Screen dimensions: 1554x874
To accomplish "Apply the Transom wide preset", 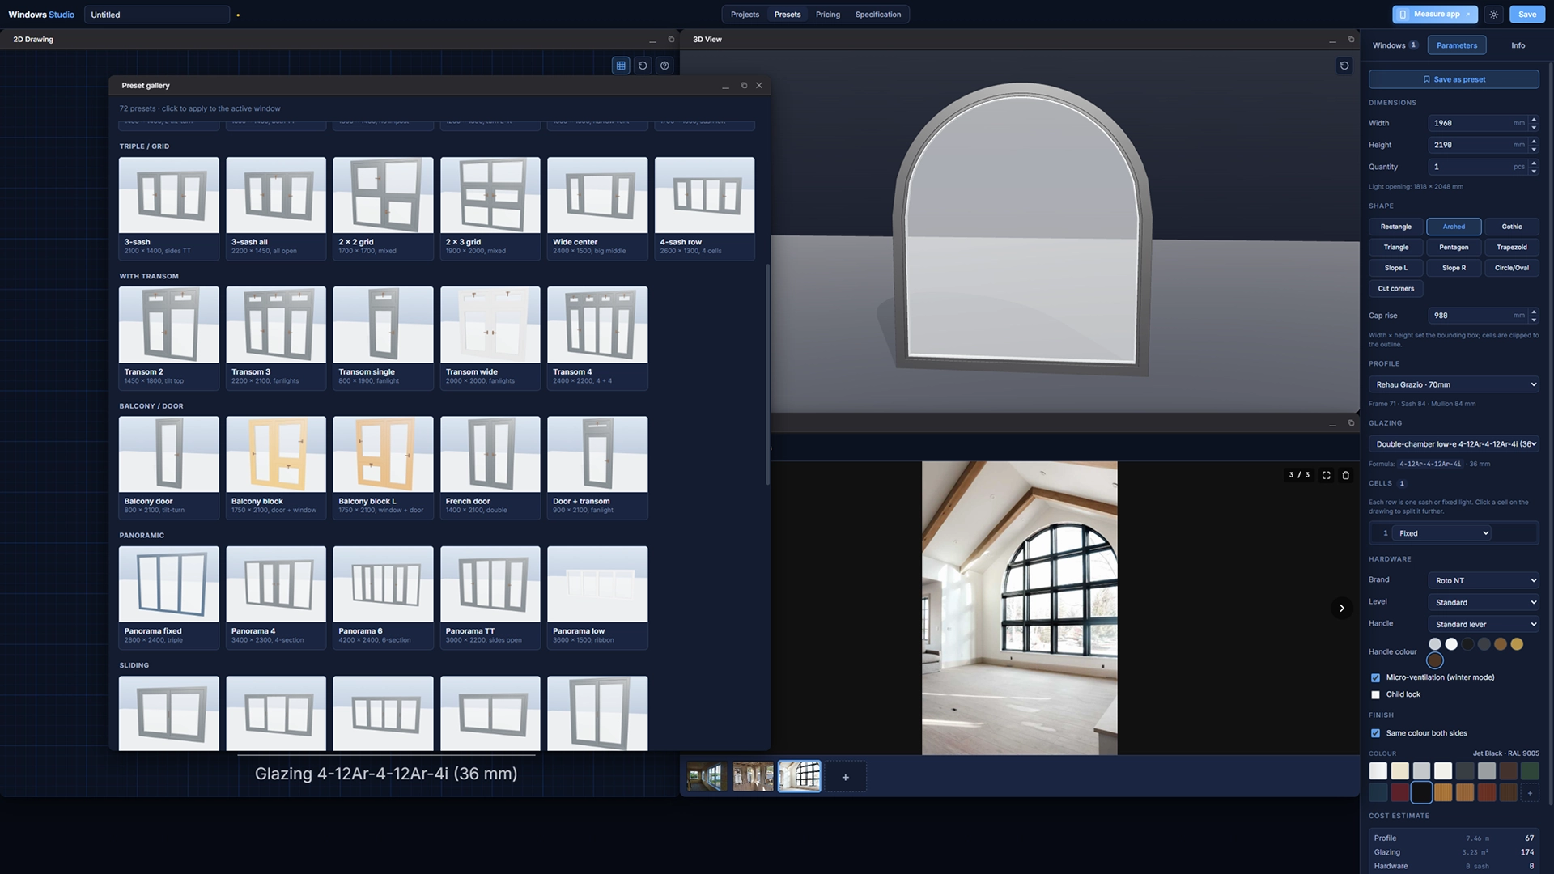I will pyautogui.click(x=490, y=338).
